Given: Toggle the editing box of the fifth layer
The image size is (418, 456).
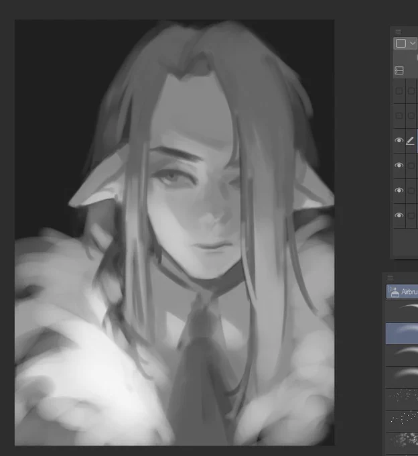Looking at the screenshot, I should point(411,190).
